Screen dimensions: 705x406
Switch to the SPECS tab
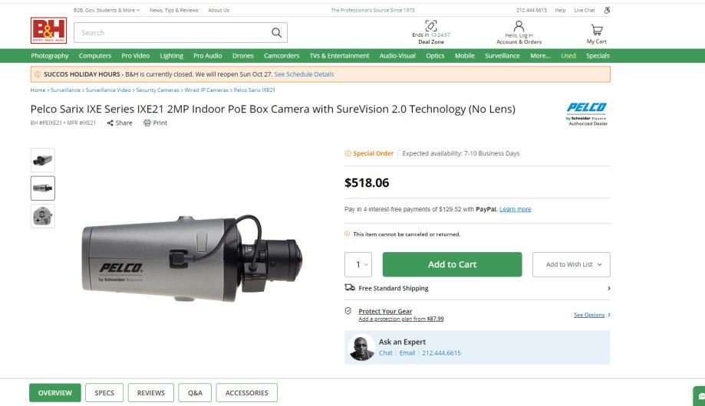coord(104,393)
